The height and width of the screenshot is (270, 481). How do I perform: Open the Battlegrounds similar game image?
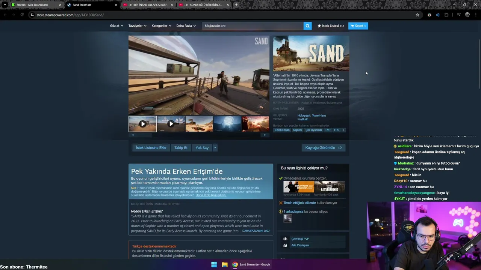330,187
